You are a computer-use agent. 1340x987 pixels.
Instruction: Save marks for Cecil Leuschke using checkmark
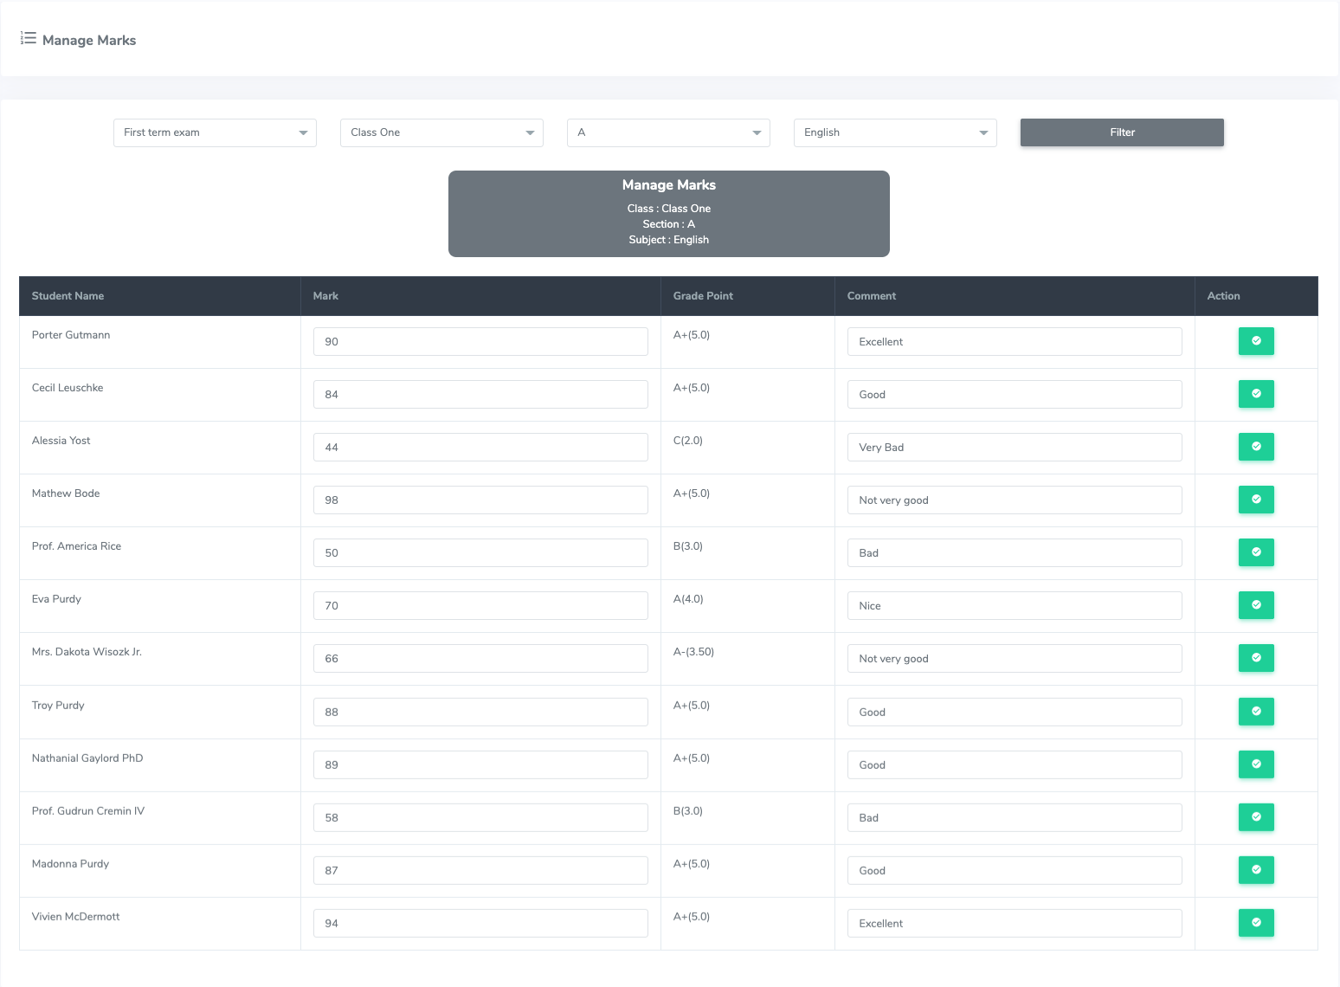pos(1256,394)
